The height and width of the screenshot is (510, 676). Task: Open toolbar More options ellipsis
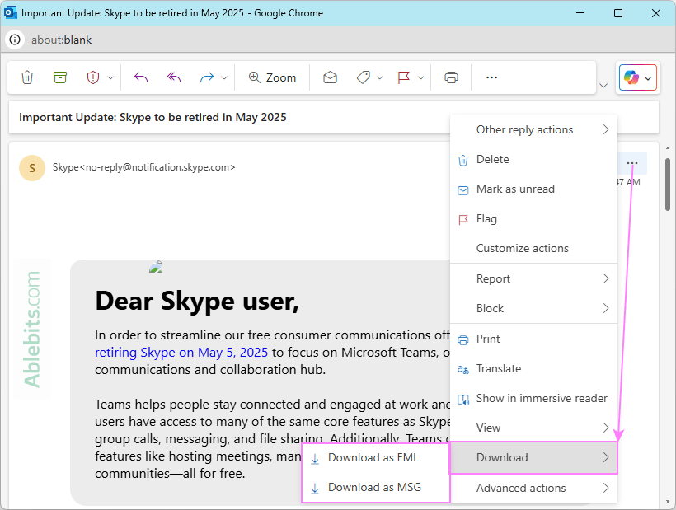coord(492,77)
